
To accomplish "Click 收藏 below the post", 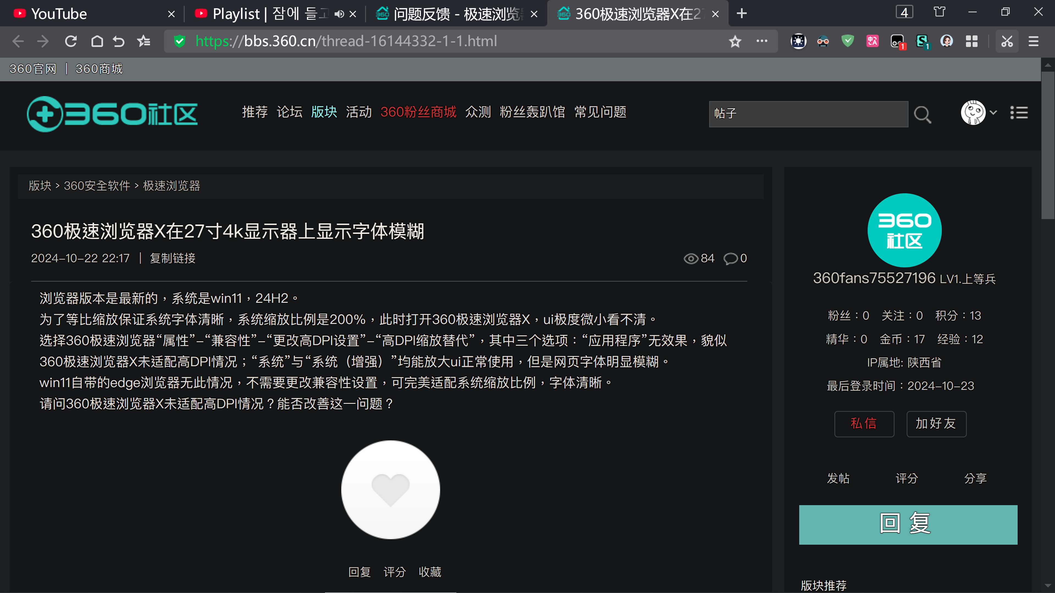I will click(430, 572).
